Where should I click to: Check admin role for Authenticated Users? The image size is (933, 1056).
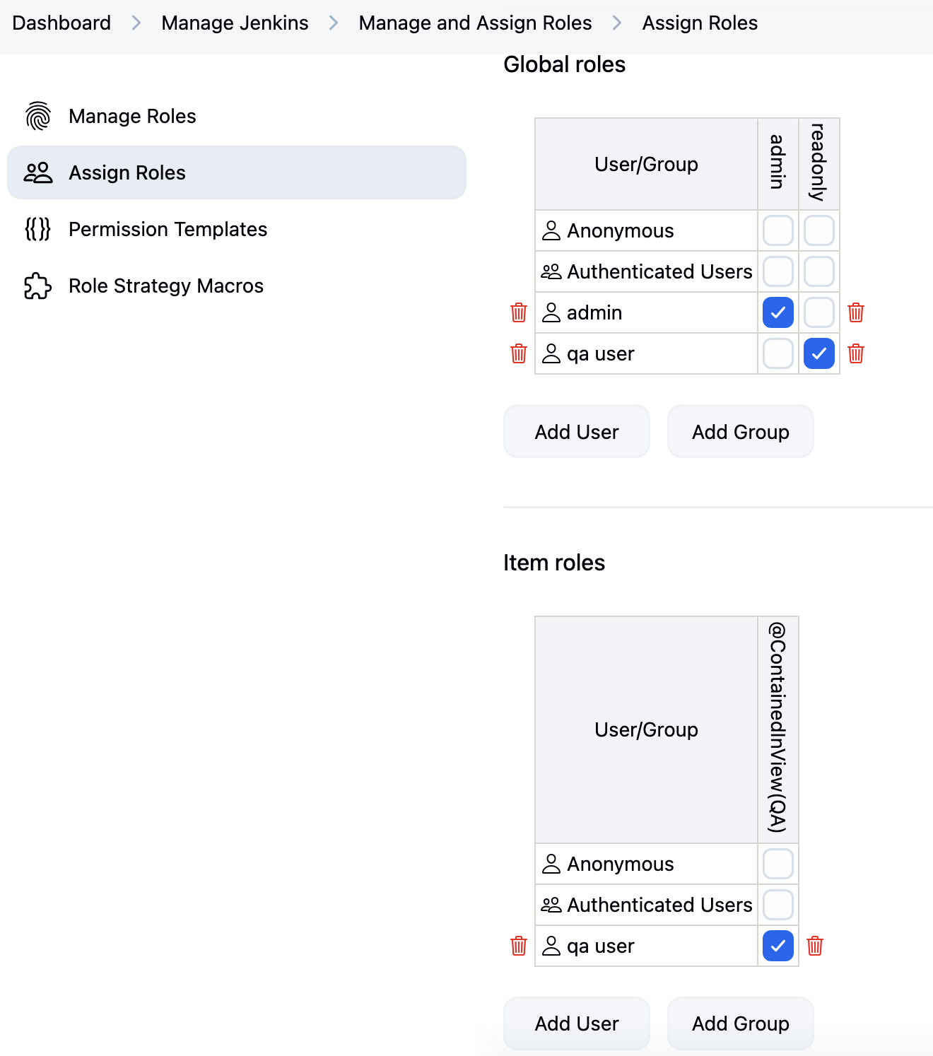778,271
